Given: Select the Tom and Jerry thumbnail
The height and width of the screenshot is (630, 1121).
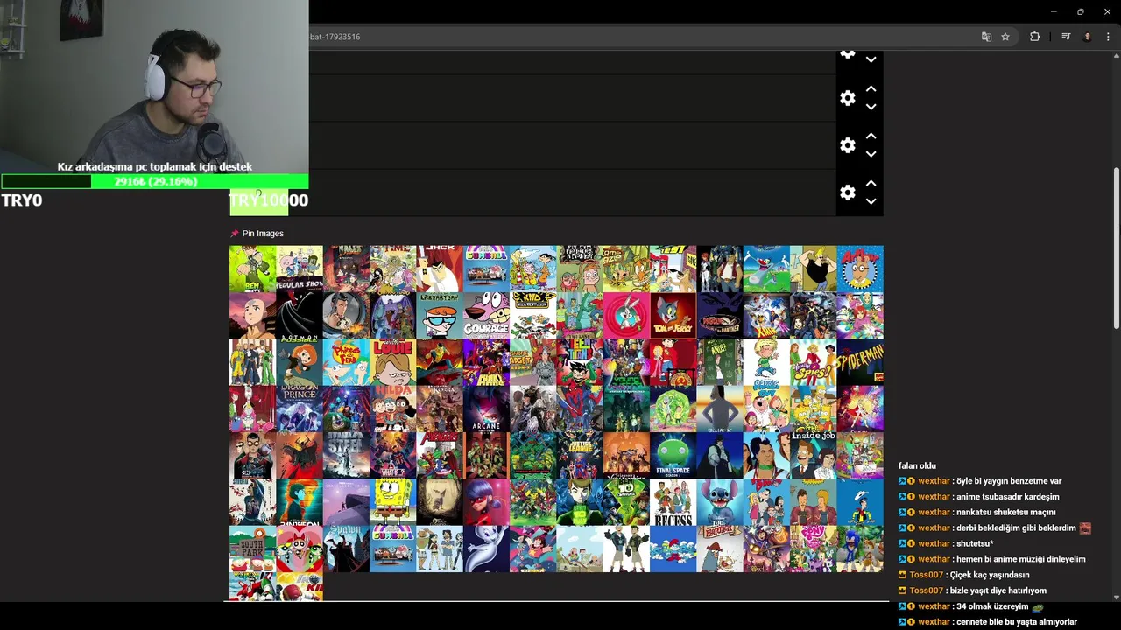Looking at the screenshot, I should [673, 316].
